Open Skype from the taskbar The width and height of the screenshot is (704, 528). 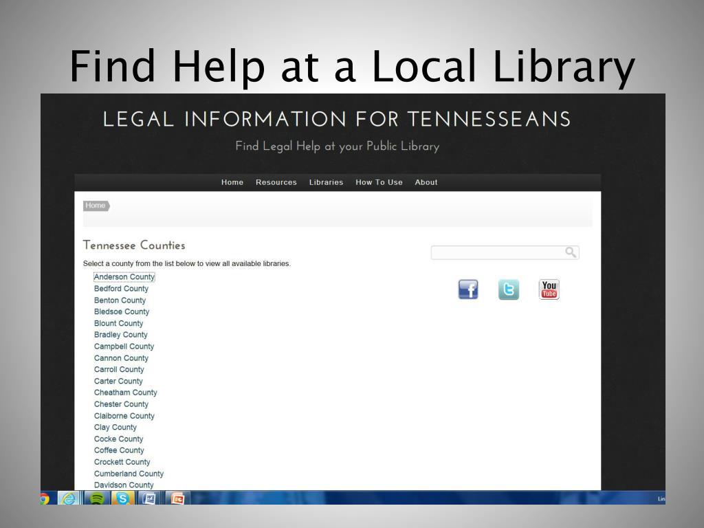[x=122, y=498]
